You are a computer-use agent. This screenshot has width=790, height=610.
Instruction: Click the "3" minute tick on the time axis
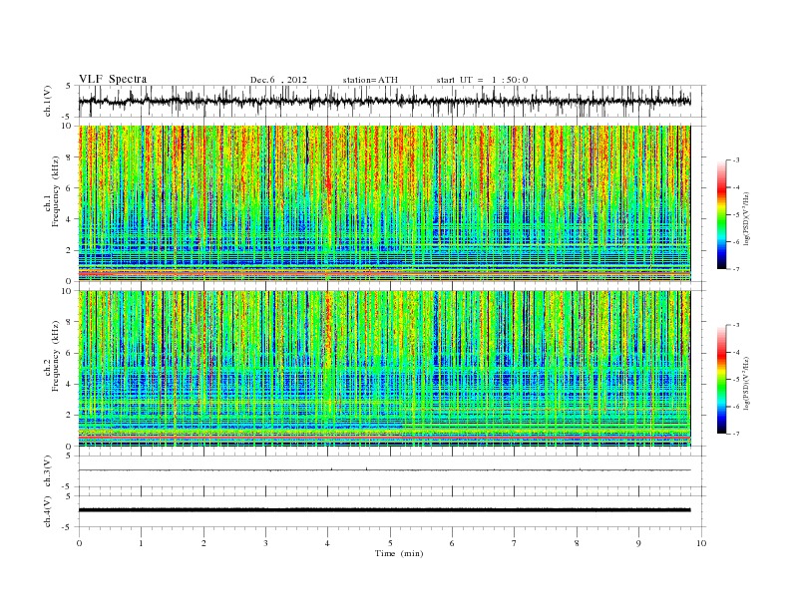pyautogui.click(x=265, y=543)
